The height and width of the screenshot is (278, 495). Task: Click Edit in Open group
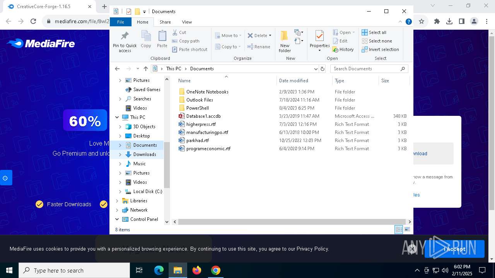340,41
